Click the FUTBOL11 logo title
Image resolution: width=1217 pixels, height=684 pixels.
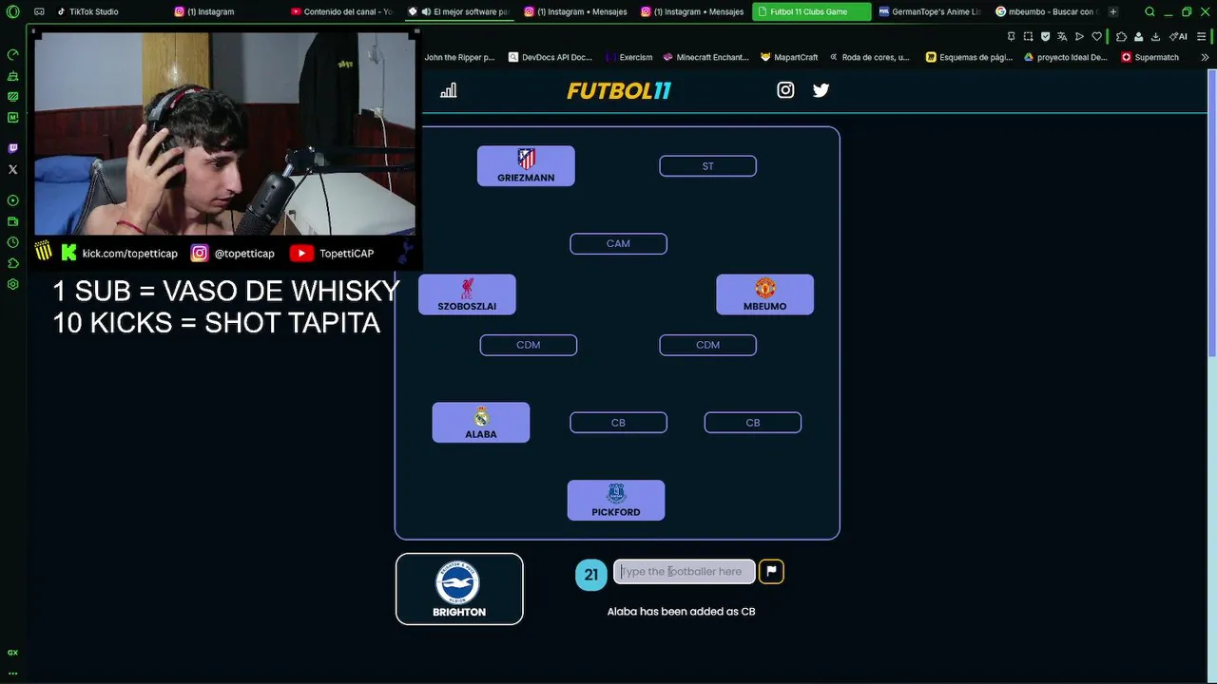(619, 90)
